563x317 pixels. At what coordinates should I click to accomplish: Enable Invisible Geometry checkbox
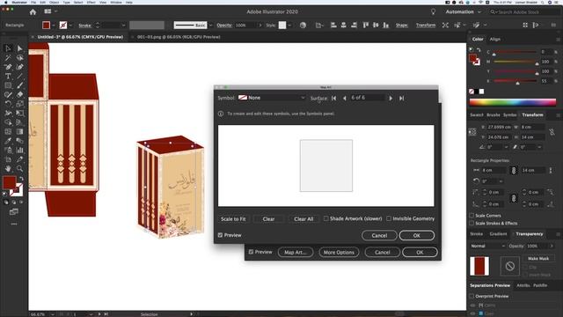(x=389, y=218)
